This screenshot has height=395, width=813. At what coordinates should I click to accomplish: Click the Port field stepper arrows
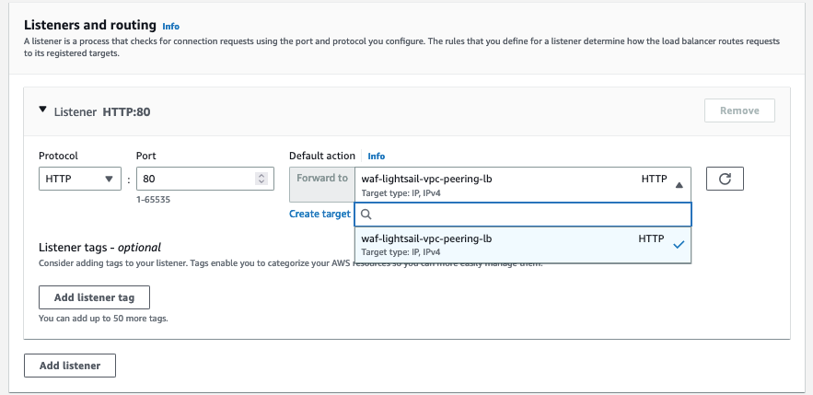point(261,179)
